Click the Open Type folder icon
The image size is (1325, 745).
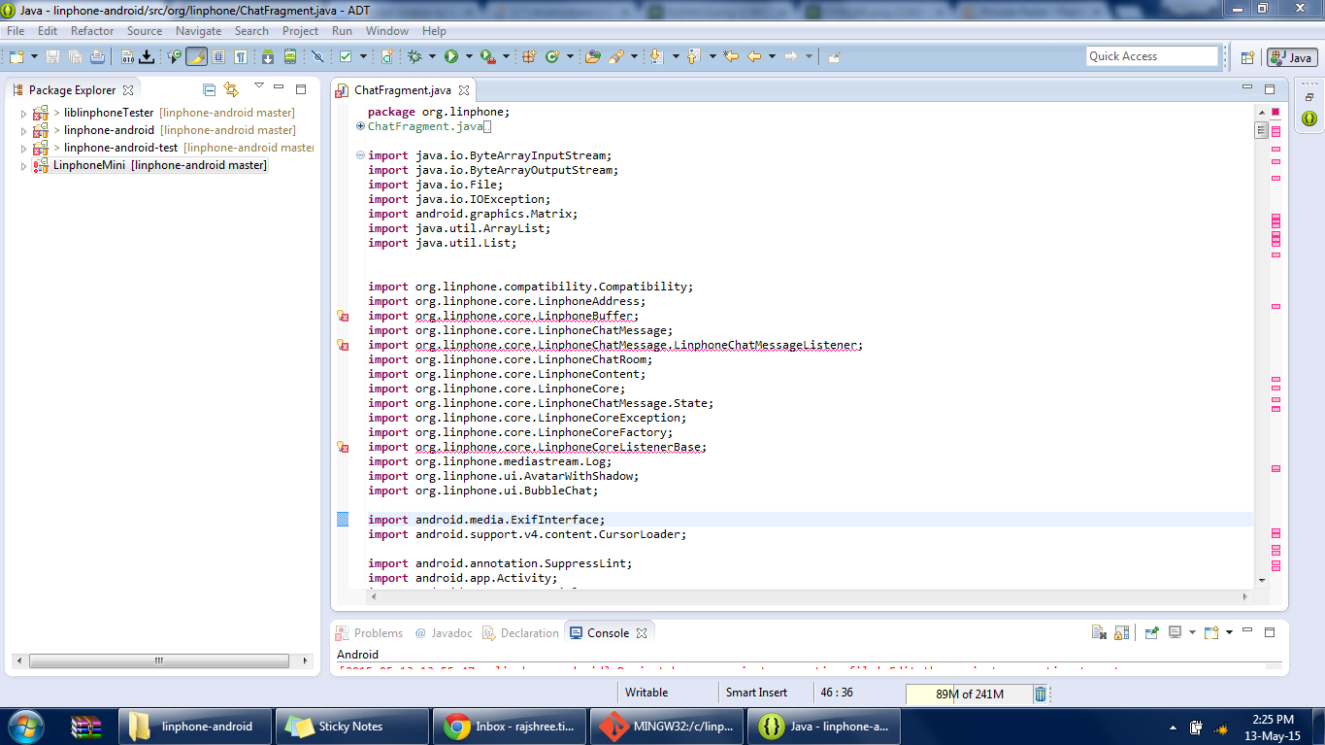pyautogui.click(x=592, y=56)
